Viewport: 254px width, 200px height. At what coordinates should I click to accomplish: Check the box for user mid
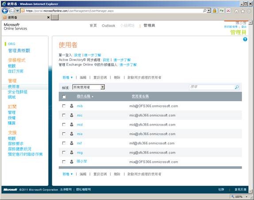point(64,125)
